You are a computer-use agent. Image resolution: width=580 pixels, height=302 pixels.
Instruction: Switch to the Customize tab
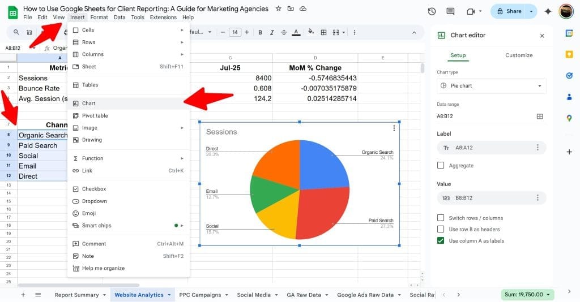pos(519,55)
